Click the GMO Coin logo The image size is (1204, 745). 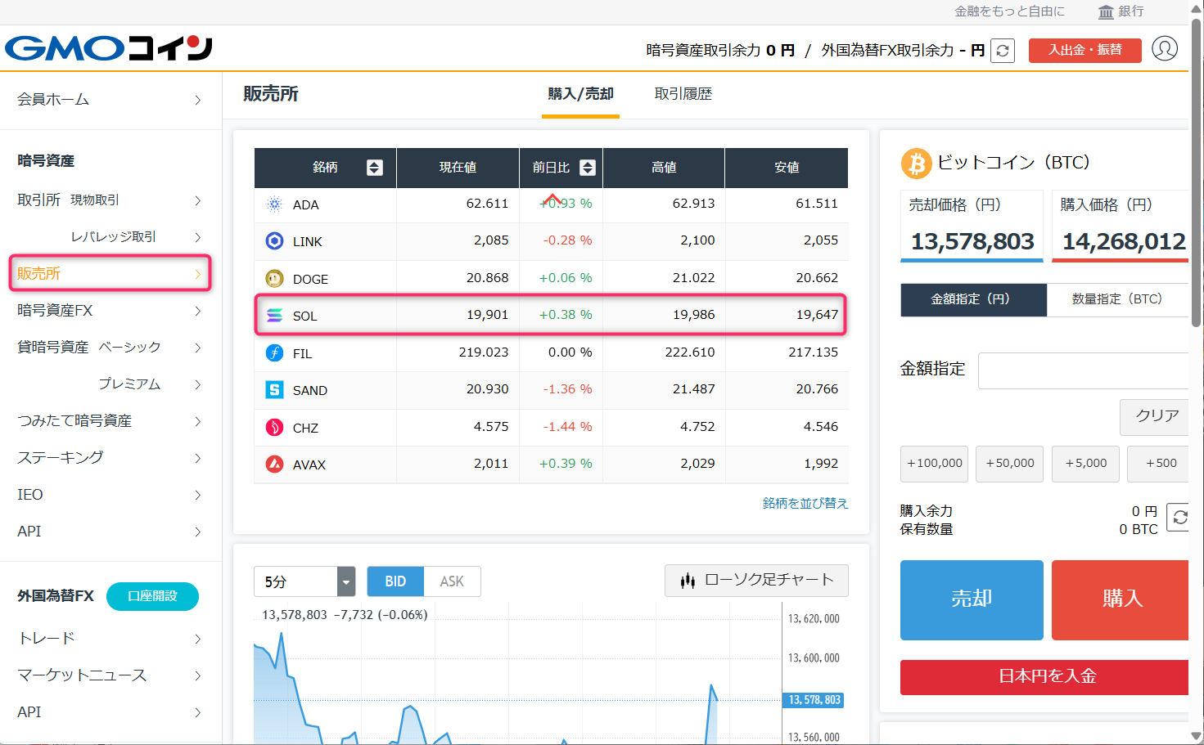click(109, 49)
